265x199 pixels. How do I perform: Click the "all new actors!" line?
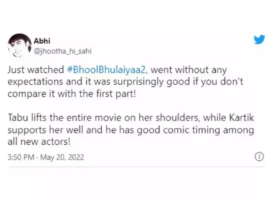pyautogui.click(x=39, y=142)
